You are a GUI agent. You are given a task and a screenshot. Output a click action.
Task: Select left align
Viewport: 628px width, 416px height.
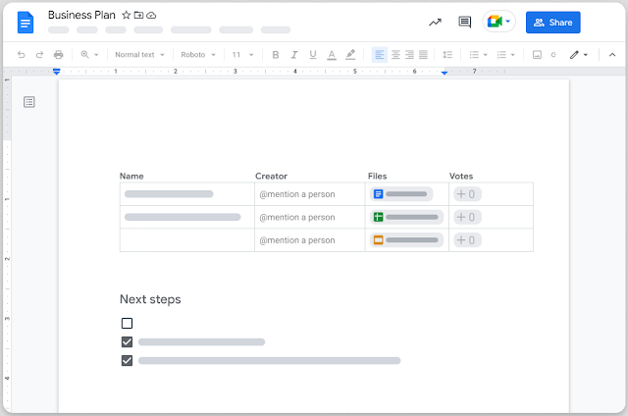coord(380,54)
